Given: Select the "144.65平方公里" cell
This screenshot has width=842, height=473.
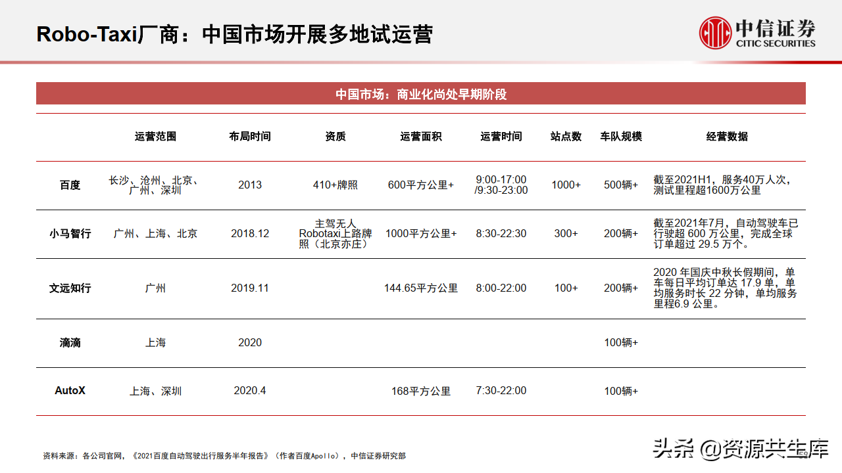Looking at the screenshot, I should click(421, 288).
